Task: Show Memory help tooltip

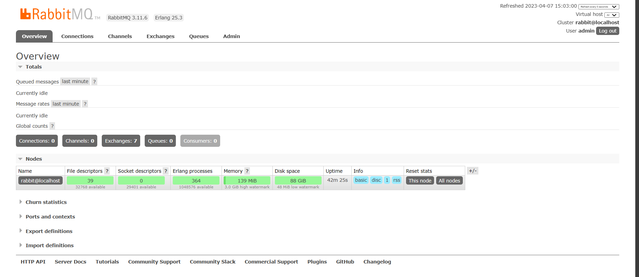Action: coord(247,171)
